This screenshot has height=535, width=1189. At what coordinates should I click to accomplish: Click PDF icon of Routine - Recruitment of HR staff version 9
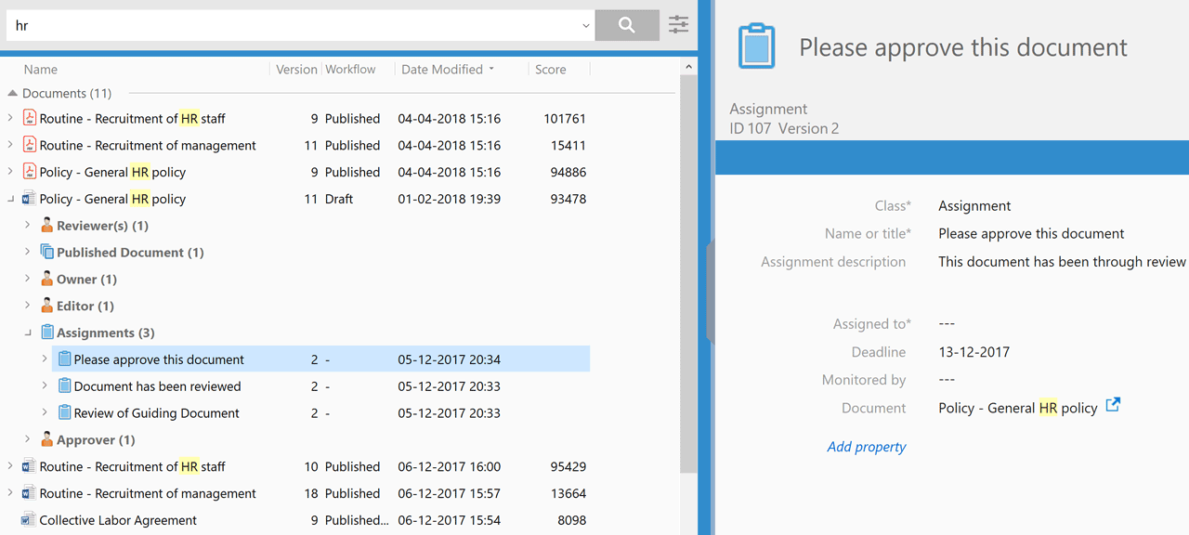pyautogui.click(x=29, y=118)
